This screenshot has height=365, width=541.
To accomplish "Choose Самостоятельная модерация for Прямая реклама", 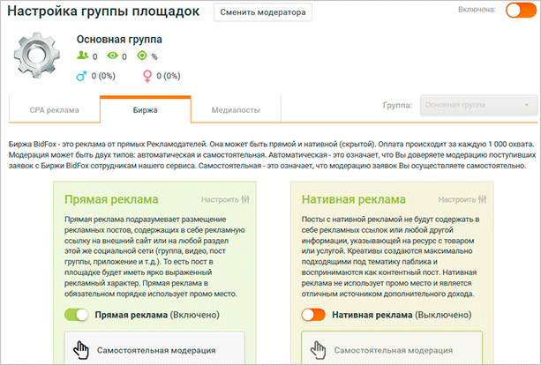I will pos(154,348).
